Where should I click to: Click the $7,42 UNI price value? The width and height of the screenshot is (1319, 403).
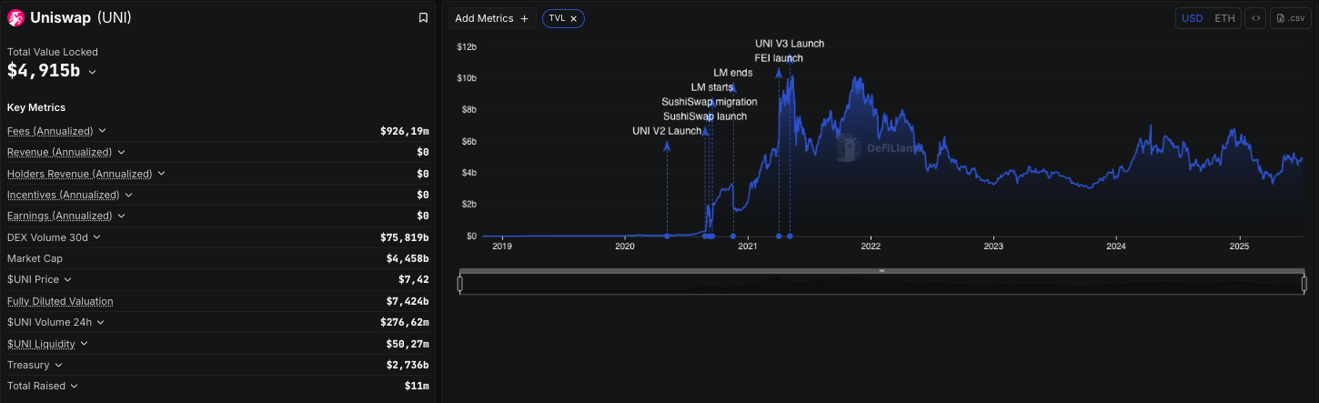(x=413, y=279)
